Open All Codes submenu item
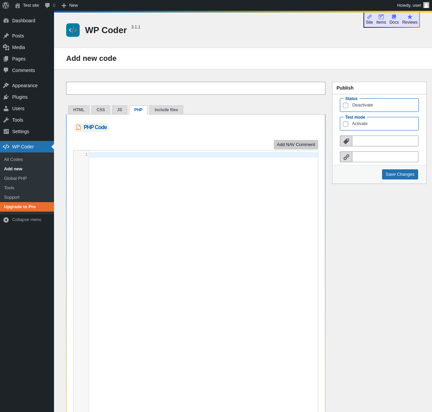The width and height of the screenshot is (432, 412). pos(27,160)
